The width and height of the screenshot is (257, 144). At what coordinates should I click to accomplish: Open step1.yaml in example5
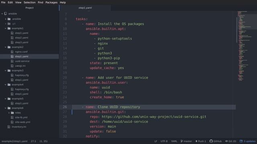tap(21, 103)
